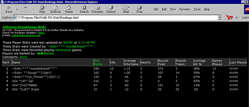
Task: Open the View menu
Action: (173, 9)
